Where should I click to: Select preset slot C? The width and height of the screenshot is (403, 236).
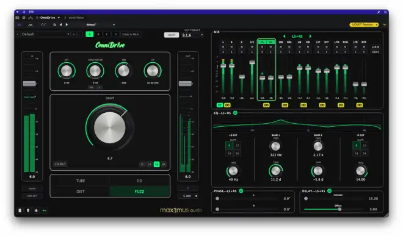[107, 34]
